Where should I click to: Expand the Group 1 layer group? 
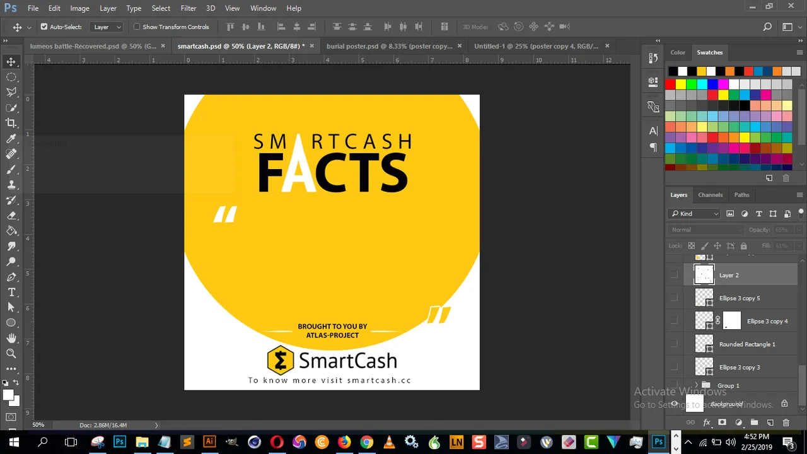[697, 386]
